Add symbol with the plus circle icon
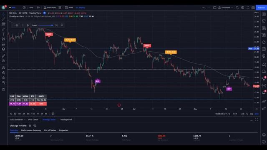Image resolution: width=267 pixels, height=150 pixels. pyautogui.click(x=24, y=7)
